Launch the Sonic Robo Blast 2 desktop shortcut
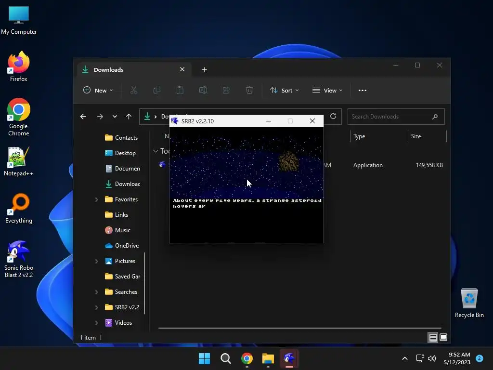Viewport: 493px width, 370px height. tap(19, 259)
